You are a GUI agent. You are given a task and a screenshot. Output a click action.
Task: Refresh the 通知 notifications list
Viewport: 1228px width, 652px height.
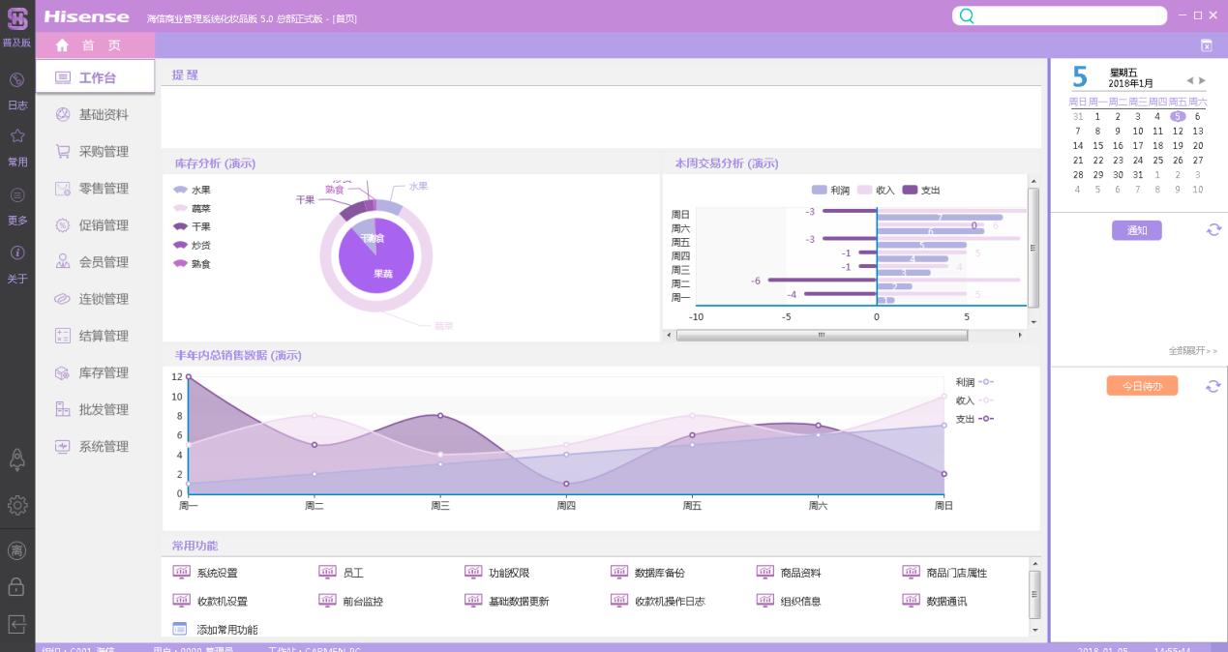tap(1213, 230)
